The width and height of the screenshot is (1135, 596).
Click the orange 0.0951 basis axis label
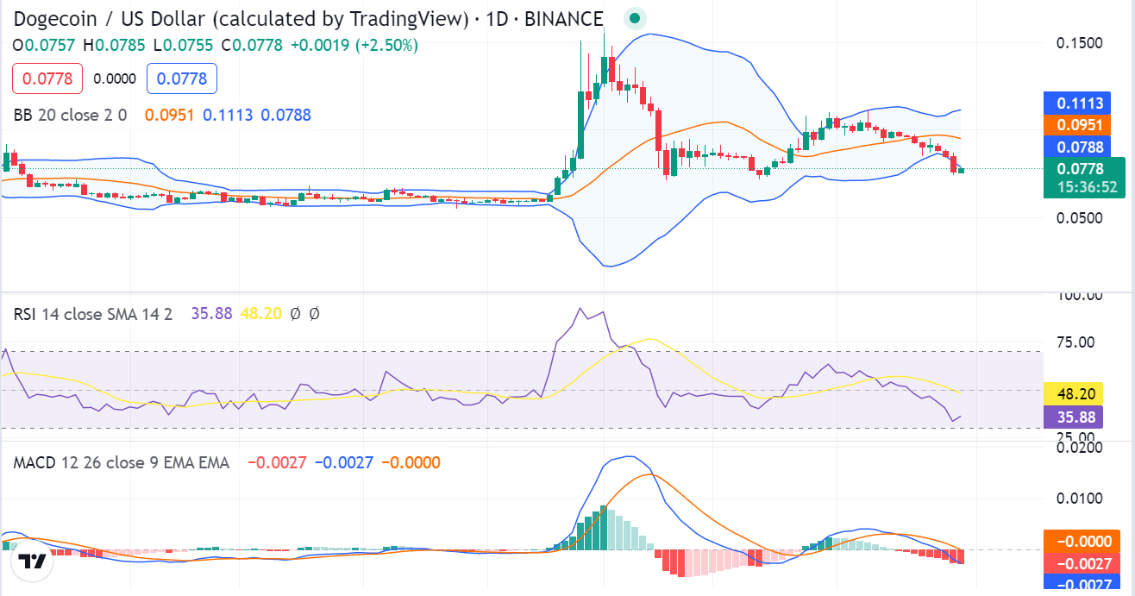[x=1083, y=125]
